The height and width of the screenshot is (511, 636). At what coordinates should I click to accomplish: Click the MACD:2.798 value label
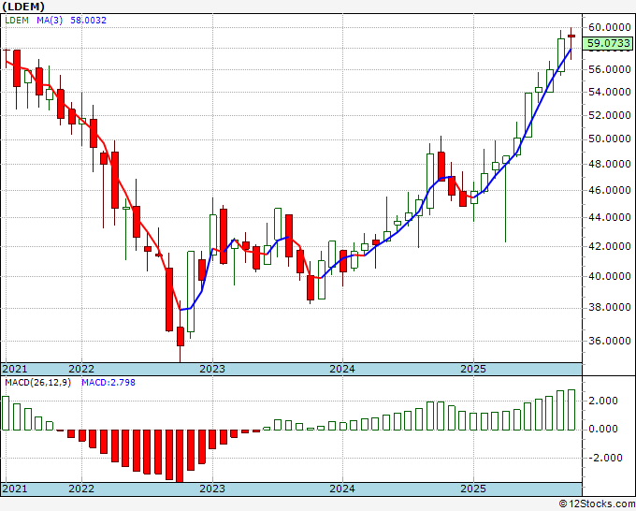[x=108, y=383]
